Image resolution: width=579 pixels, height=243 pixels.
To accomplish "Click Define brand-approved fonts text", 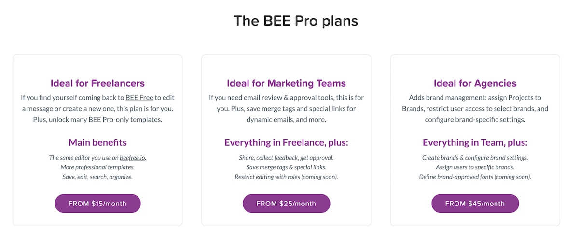I will tap(475, 177).
